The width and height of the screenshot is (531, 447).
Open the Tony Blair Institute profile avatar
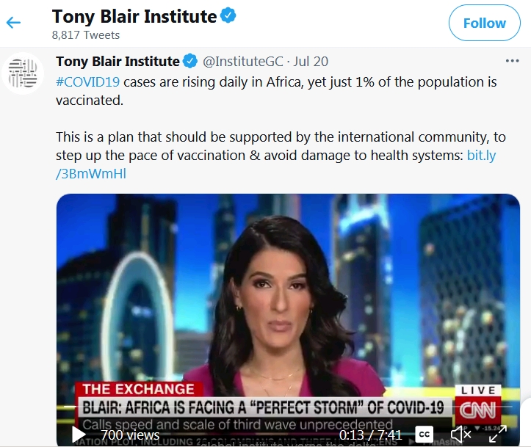[23, 73]
